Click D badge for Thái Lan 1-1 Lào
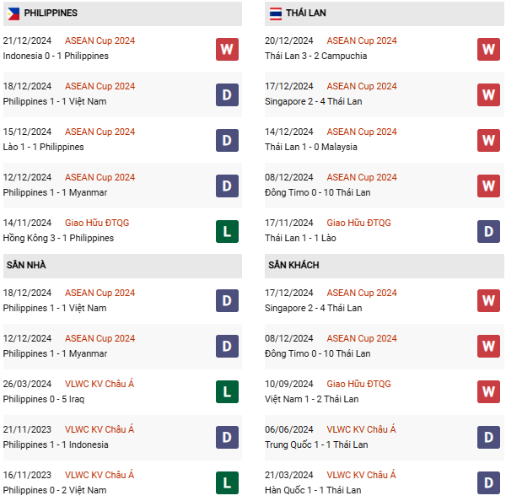The image size is (506, 501). pos(489,231)
